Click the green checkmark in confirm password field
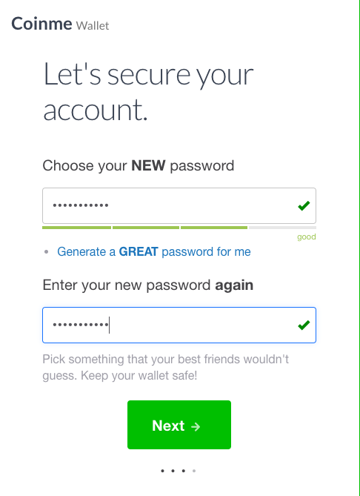This screenshot has height=496, width=360. coord(304,325)
